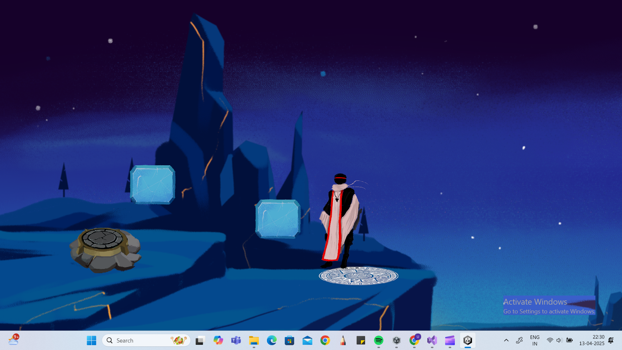Open Microsoft Store from the taskbar

pyautogui.click(x=289, y=340)
